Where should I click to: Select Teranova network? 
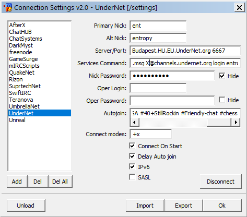pyautogui.click(x=40, y=100)
